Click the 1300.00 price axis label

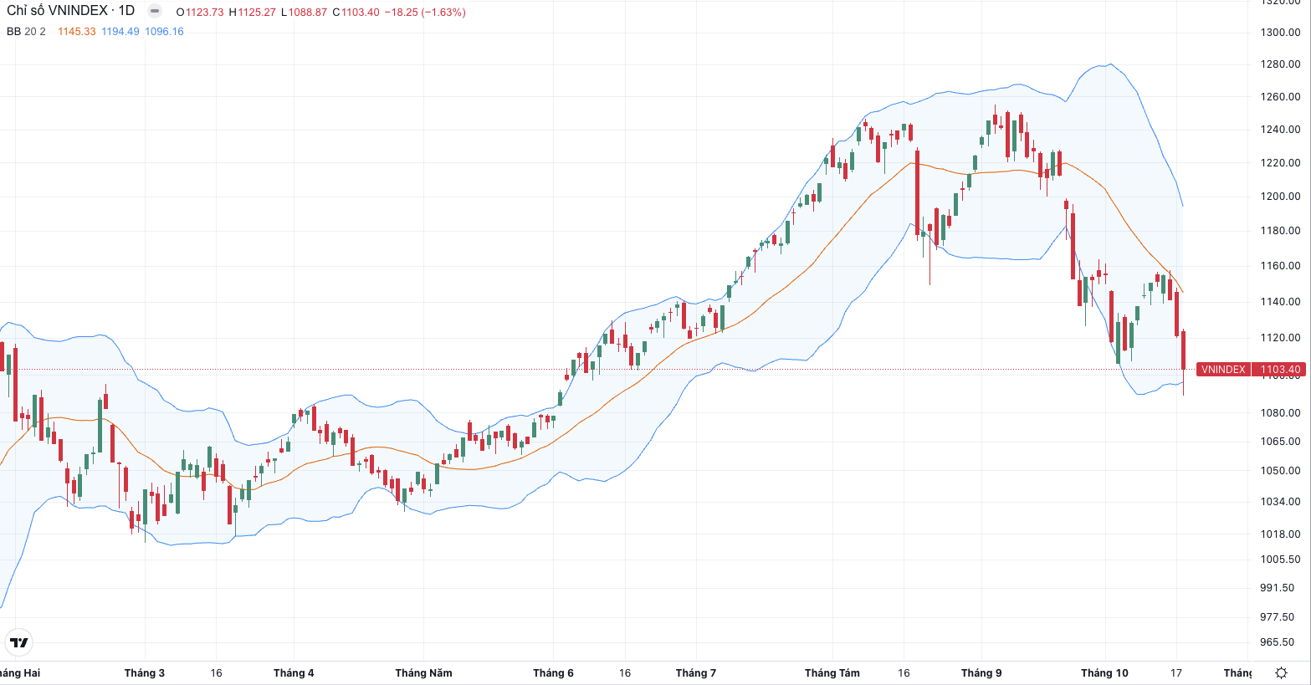pyautogui.click(x=1280, y=33)
